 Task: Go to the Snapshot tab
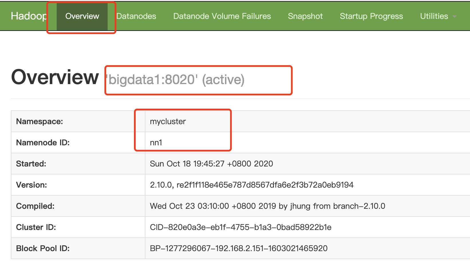pos(305,16)
